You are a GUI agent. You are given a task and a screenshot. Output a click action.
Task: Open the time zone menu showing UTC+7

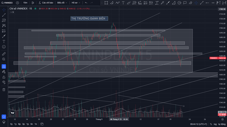(198, 124)
